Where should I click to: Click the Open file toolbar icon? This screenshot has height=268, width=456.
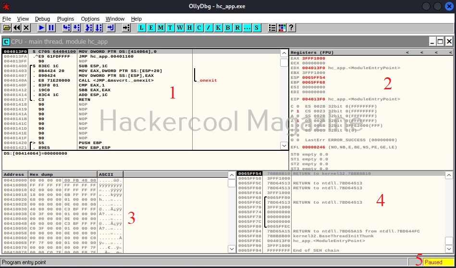[7, 28]
